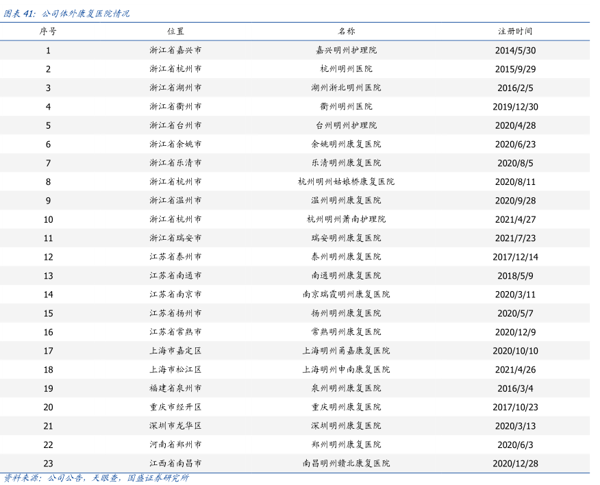Click the date 2020/6/23
Viewport: 600px width, 485px height.
(515, 144)
